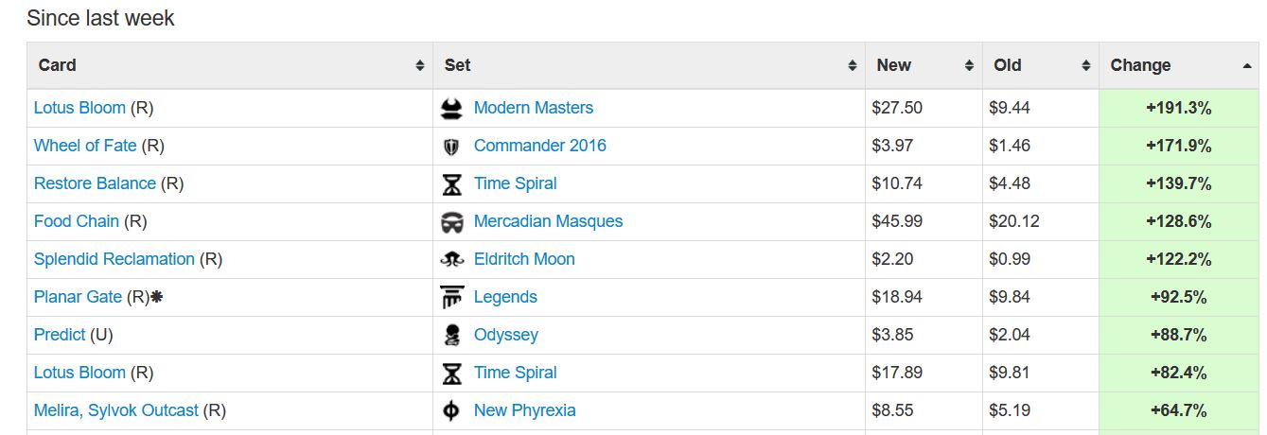The image size is (1267, 435).
Task: Open the Wheel of Fate card link
Action: tap(85, 146)
